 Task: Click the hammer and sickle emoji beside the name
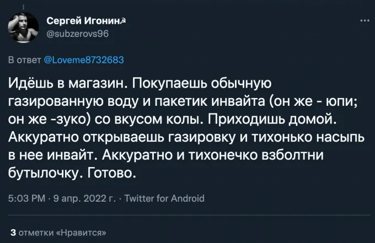pyautogui.click(x=125, y=20)
